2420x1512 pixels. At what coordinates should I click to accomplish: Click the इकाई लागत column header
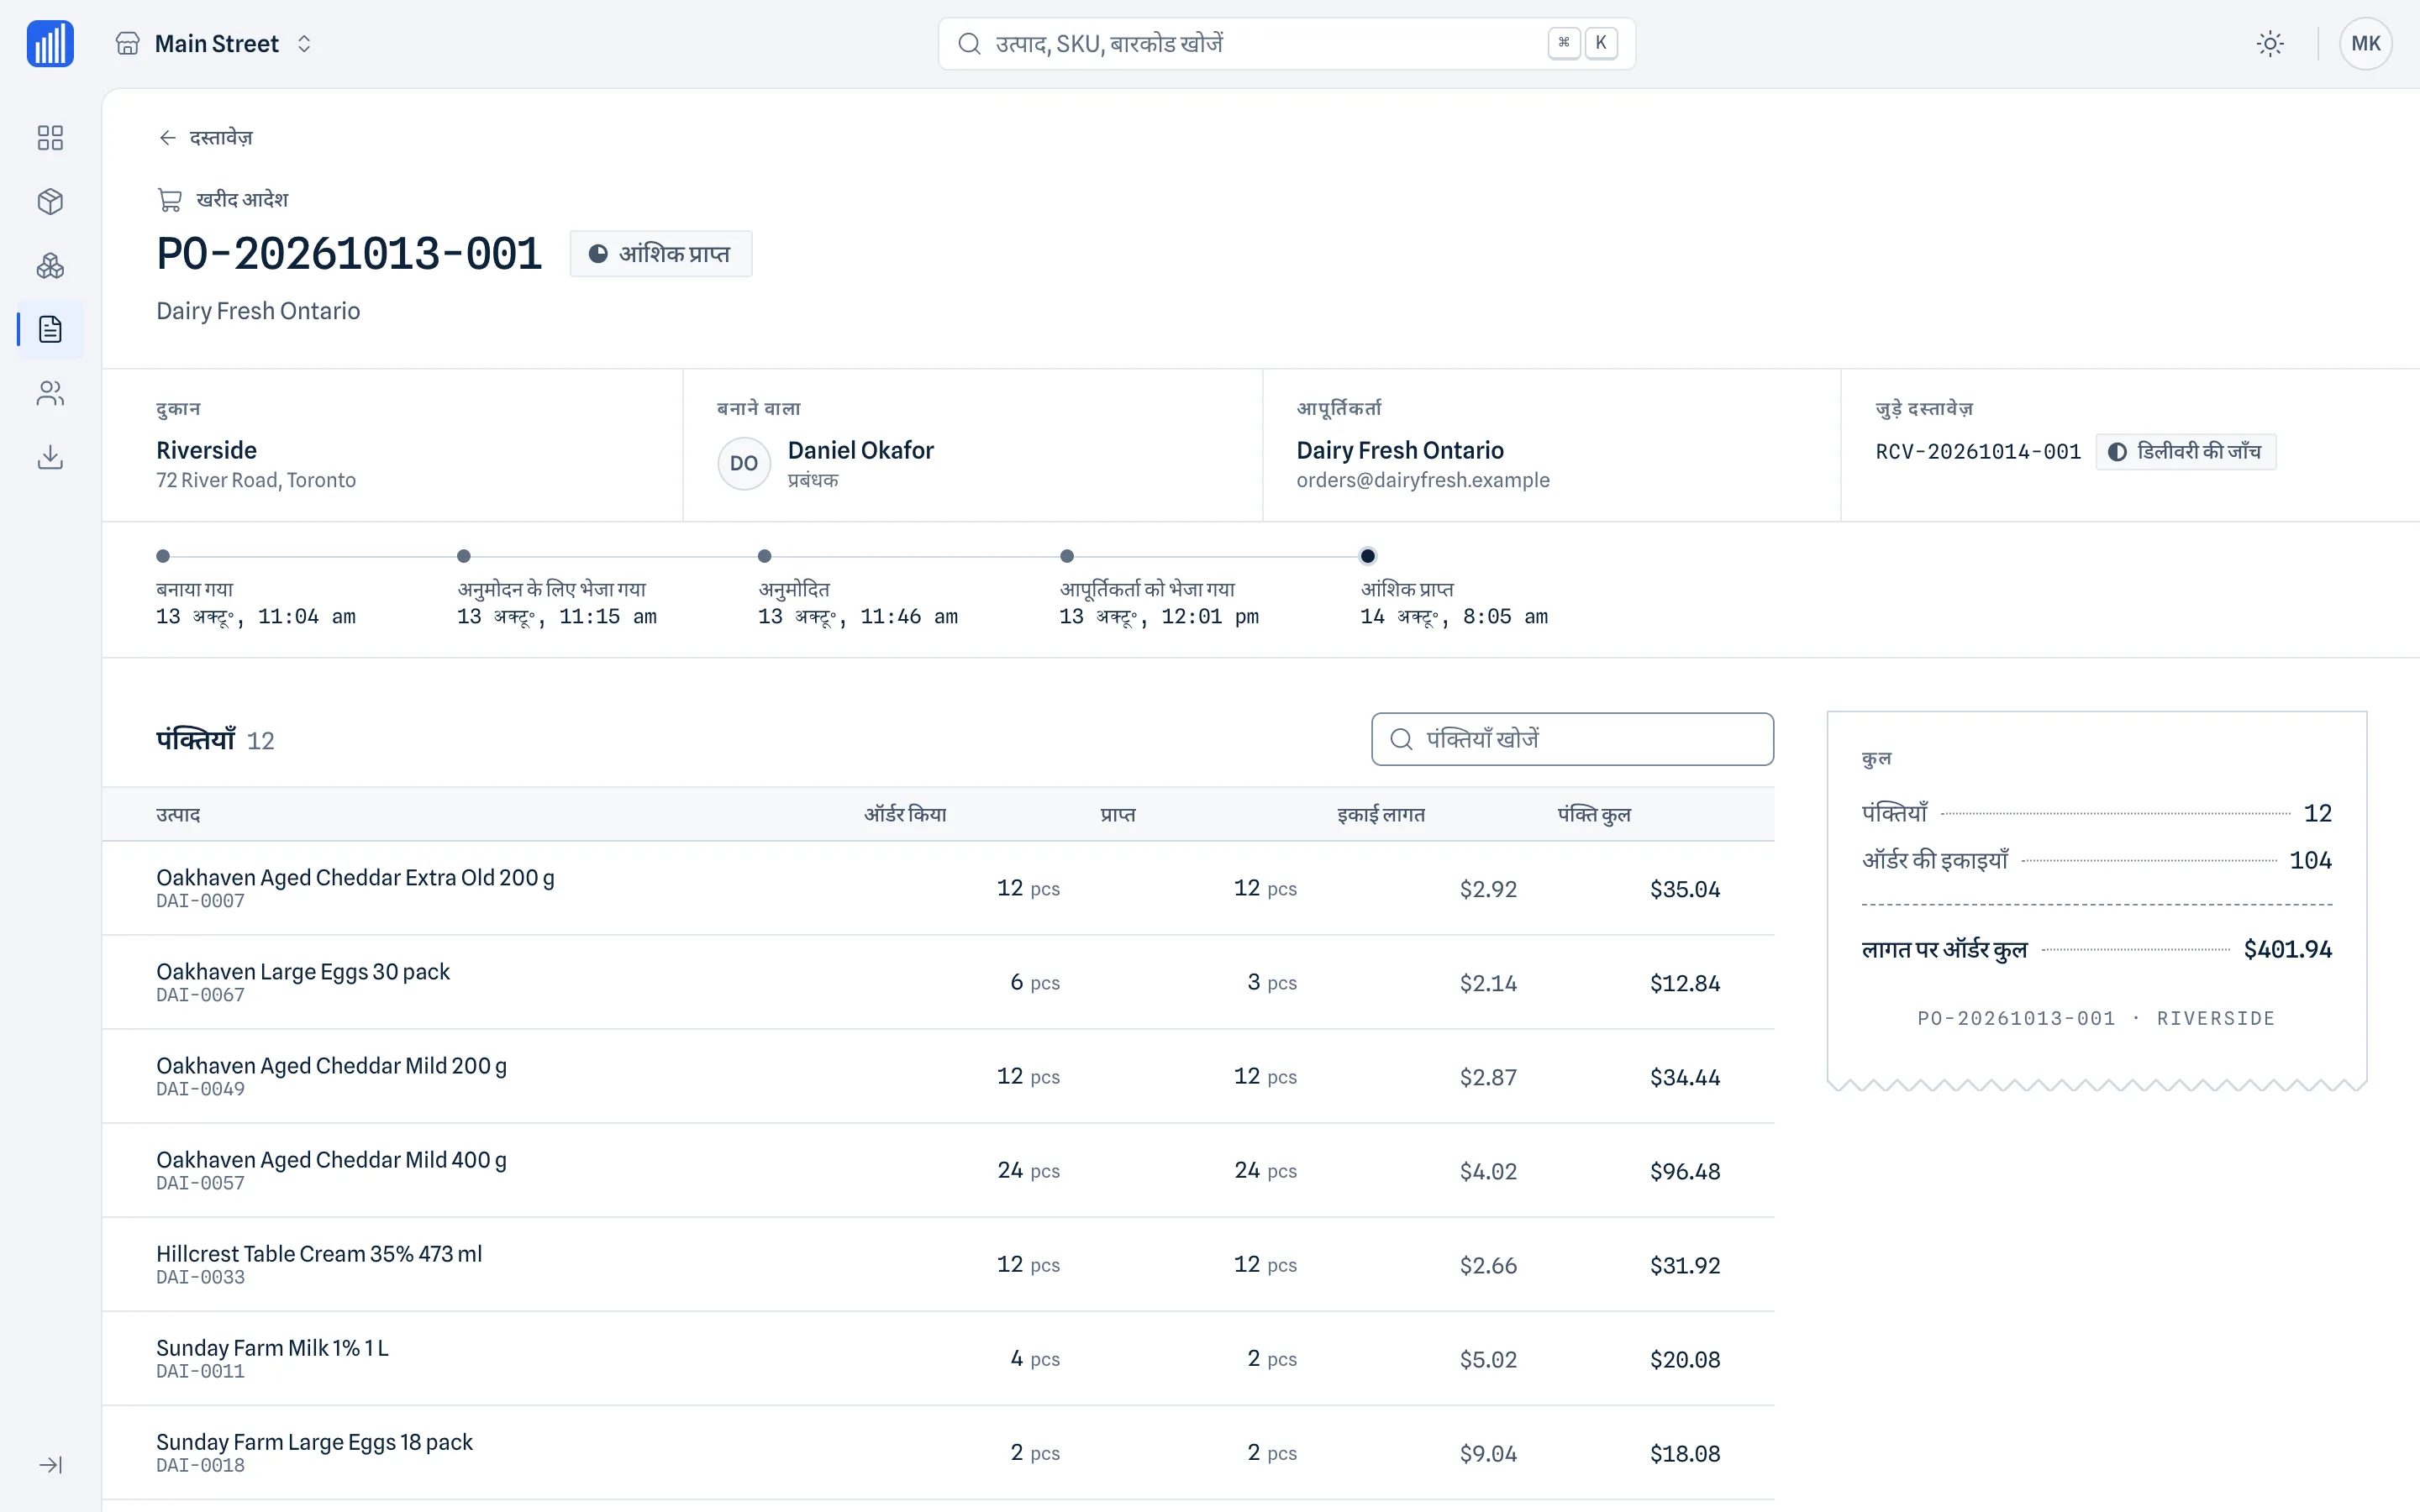coord(1381,815)
